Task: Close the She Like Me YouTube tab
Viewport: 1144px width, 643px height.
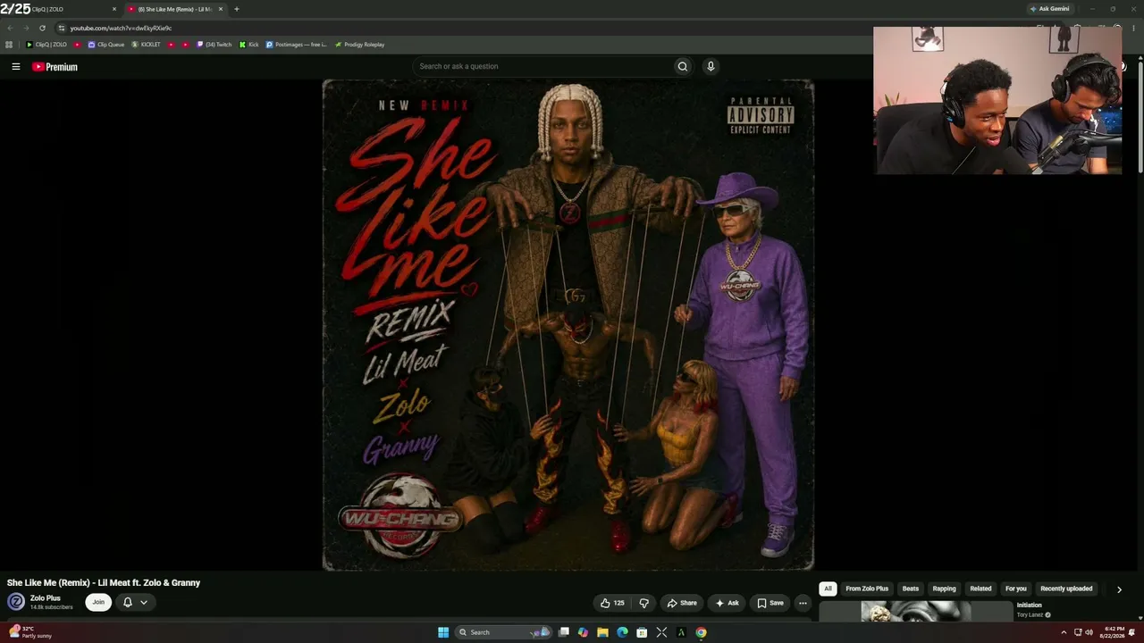Action: pyautogui.click(x=221, y=9)
